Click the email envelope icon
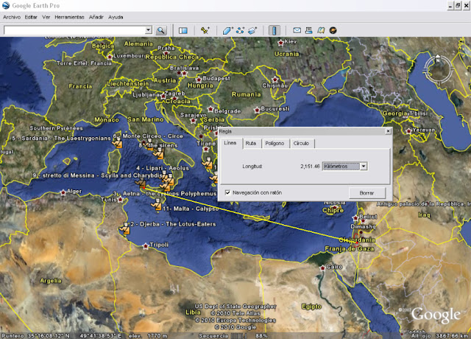471x339 pixels. (297, 30)
